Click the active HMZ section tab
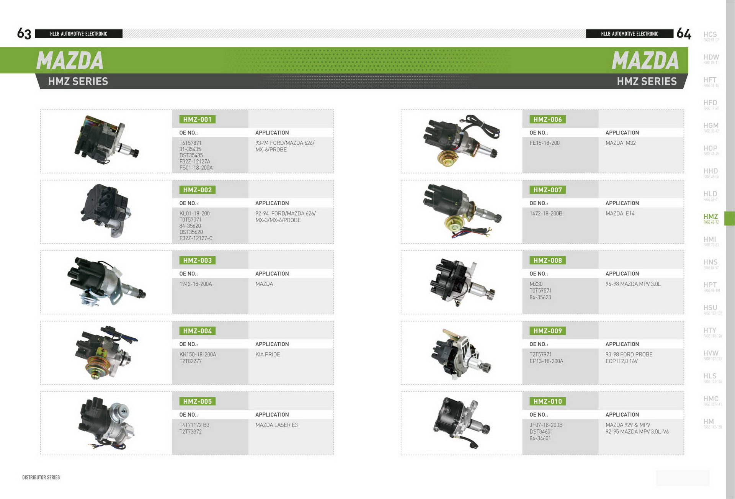Image resolution: width=735 pixels, height=499 pixels. tap(711, 218)
